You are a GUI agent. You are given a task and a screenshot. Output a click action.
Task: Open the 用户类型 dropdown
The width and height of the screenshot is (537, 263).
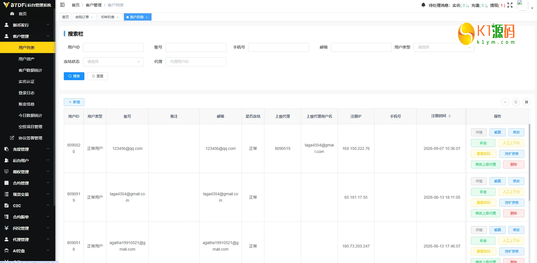444,47
